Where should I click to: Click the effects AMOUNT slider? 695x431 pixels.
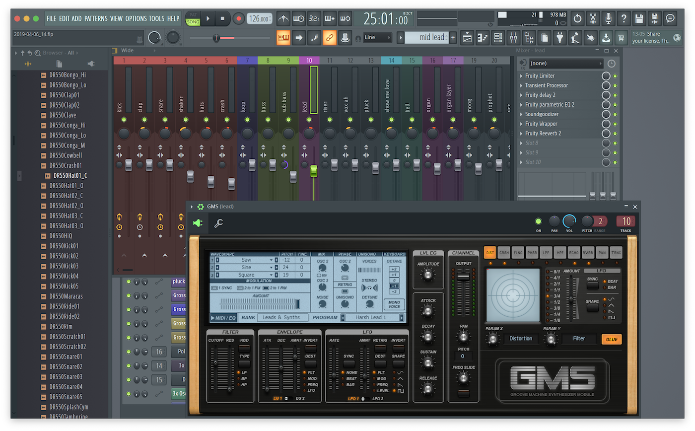tap(571, 299)
